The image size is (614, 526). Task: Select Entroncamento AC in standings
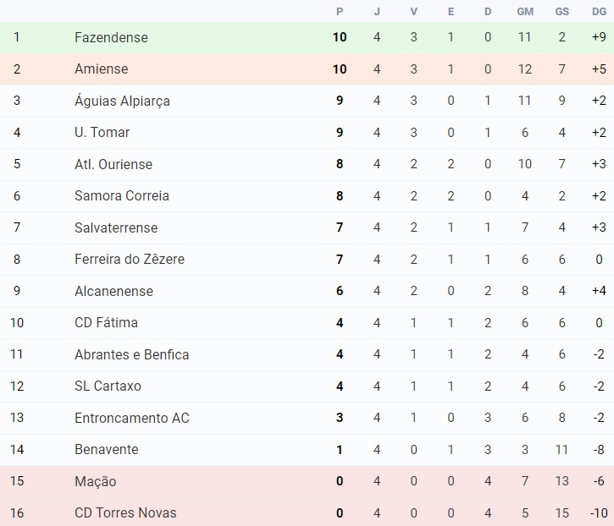point(131,418)
